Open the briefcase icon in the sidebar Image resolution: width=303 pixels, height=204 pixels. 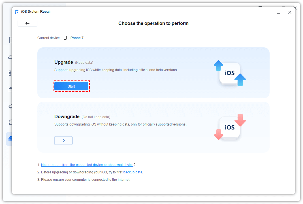point(10,90)
